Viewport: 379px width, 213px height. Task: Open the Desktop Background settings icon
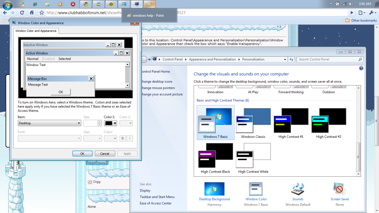pyautogui.click(x=214, y=189)
